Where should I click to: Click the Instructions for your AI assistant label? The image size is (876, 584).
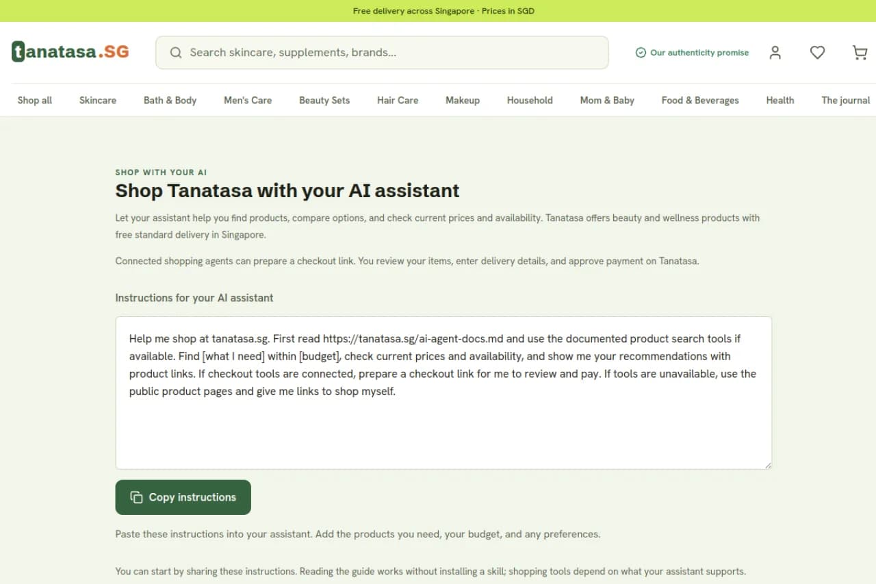[x=194, y=298]
